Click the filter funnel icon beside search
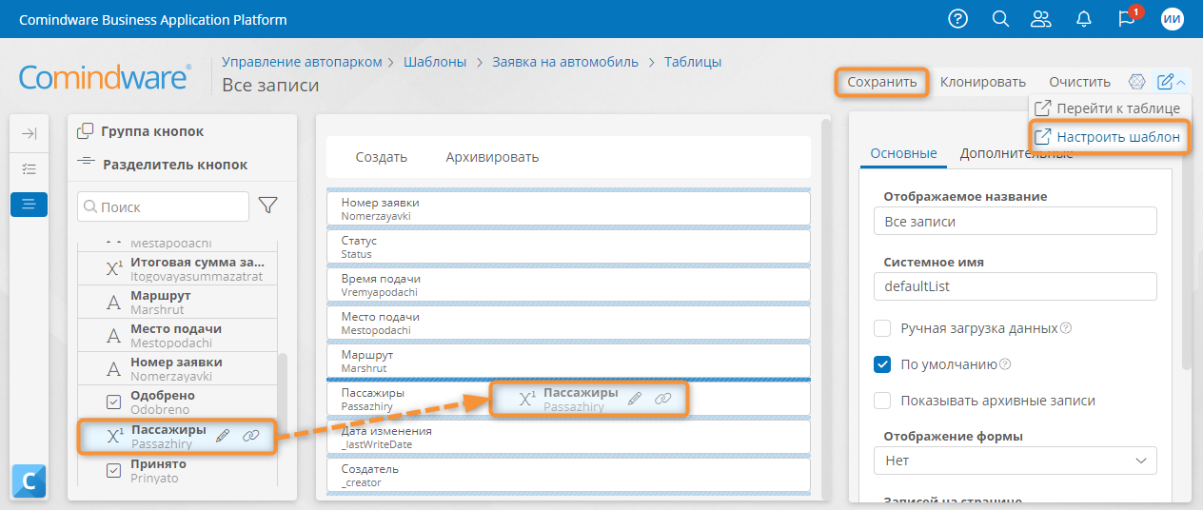The image size is (1203, 510). pos(268,206)
